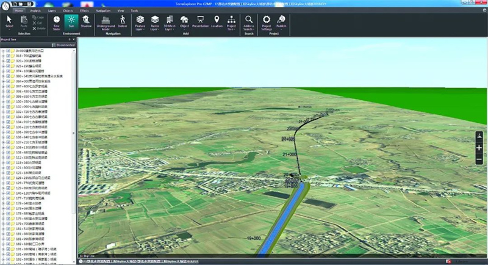
Task: Switch to the Navigation ribbon tab
Action: click(x=104, y=11)
